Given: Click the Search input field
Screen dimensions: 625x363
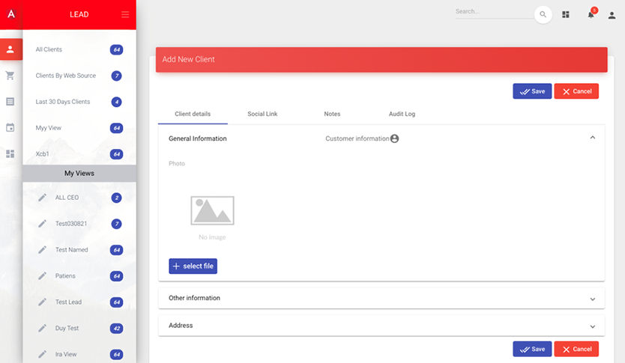Looking at the screenshot, I should (x=492, y=12).
